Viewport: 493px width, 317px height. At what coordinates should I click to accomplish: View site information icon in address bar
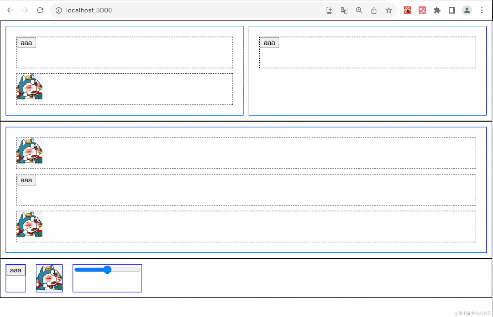(x=59, y=10)
